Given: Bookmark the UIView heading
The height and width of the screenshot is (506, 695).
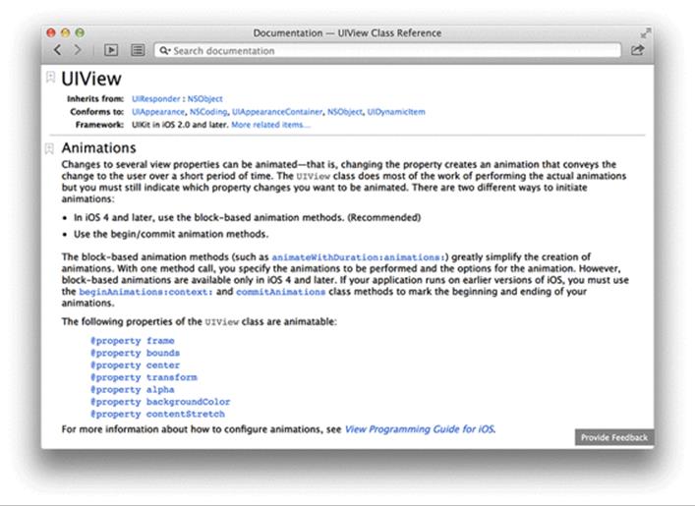Looking at the screenshot, I should pyautogui.click(x=50, y=77).
